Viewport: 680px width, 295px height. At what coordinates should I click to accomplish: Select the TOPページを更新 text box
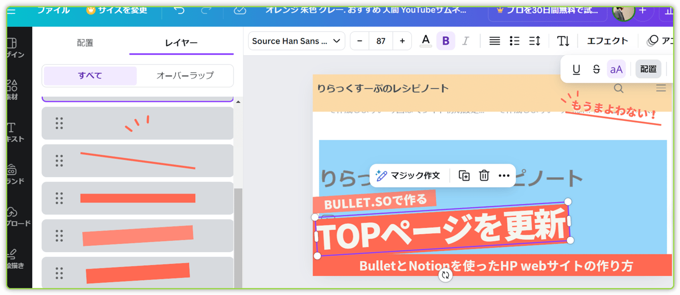(x=443, y=230)
